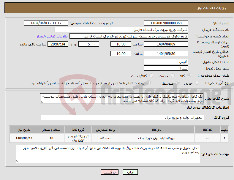Click the need date cell 1404/04/14
This screenshot has width=234, height=180.
[x=24, y=138]
